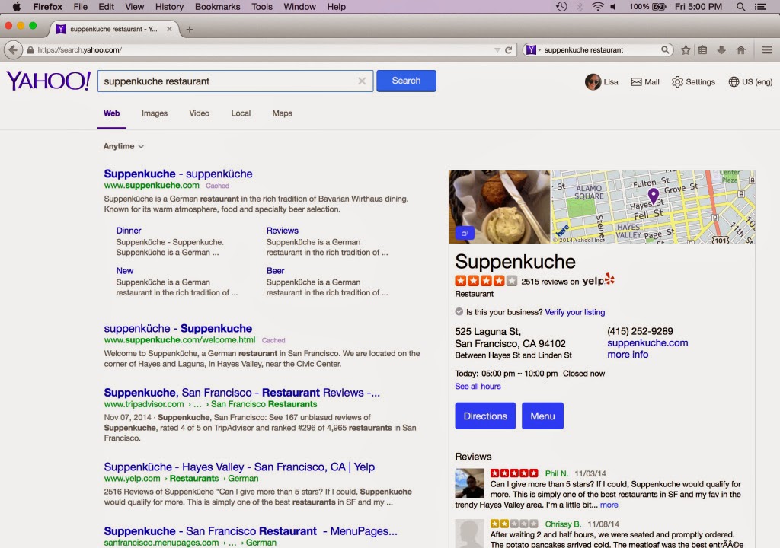Viewport: 780px width, 548px height.
Task: Expand photo gallery icon on food image
Action: (x=465, y=233)
